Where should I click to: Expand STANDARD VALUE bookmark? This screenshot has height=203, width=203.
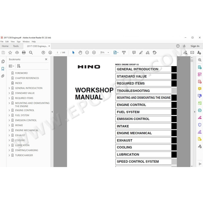[x=9, y=93]
